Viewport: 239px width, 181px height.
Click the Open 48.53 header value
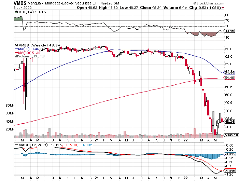(x=87, y=8)
